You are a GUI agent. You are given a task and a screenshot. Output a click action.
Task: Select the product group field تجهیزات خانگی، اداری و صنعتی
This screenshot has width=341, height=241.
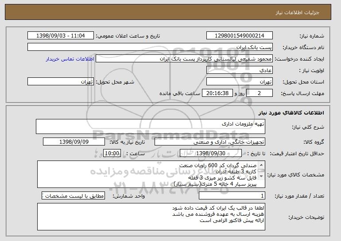(210, 142)
